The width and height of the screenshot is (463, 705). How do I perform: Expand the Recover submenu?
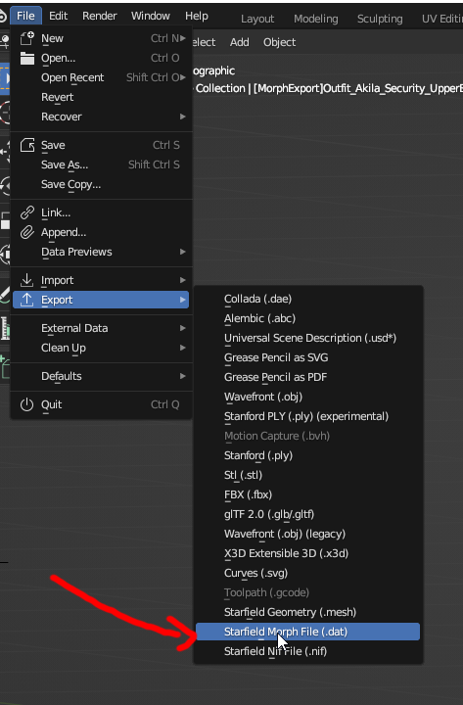tap(101, 117)
